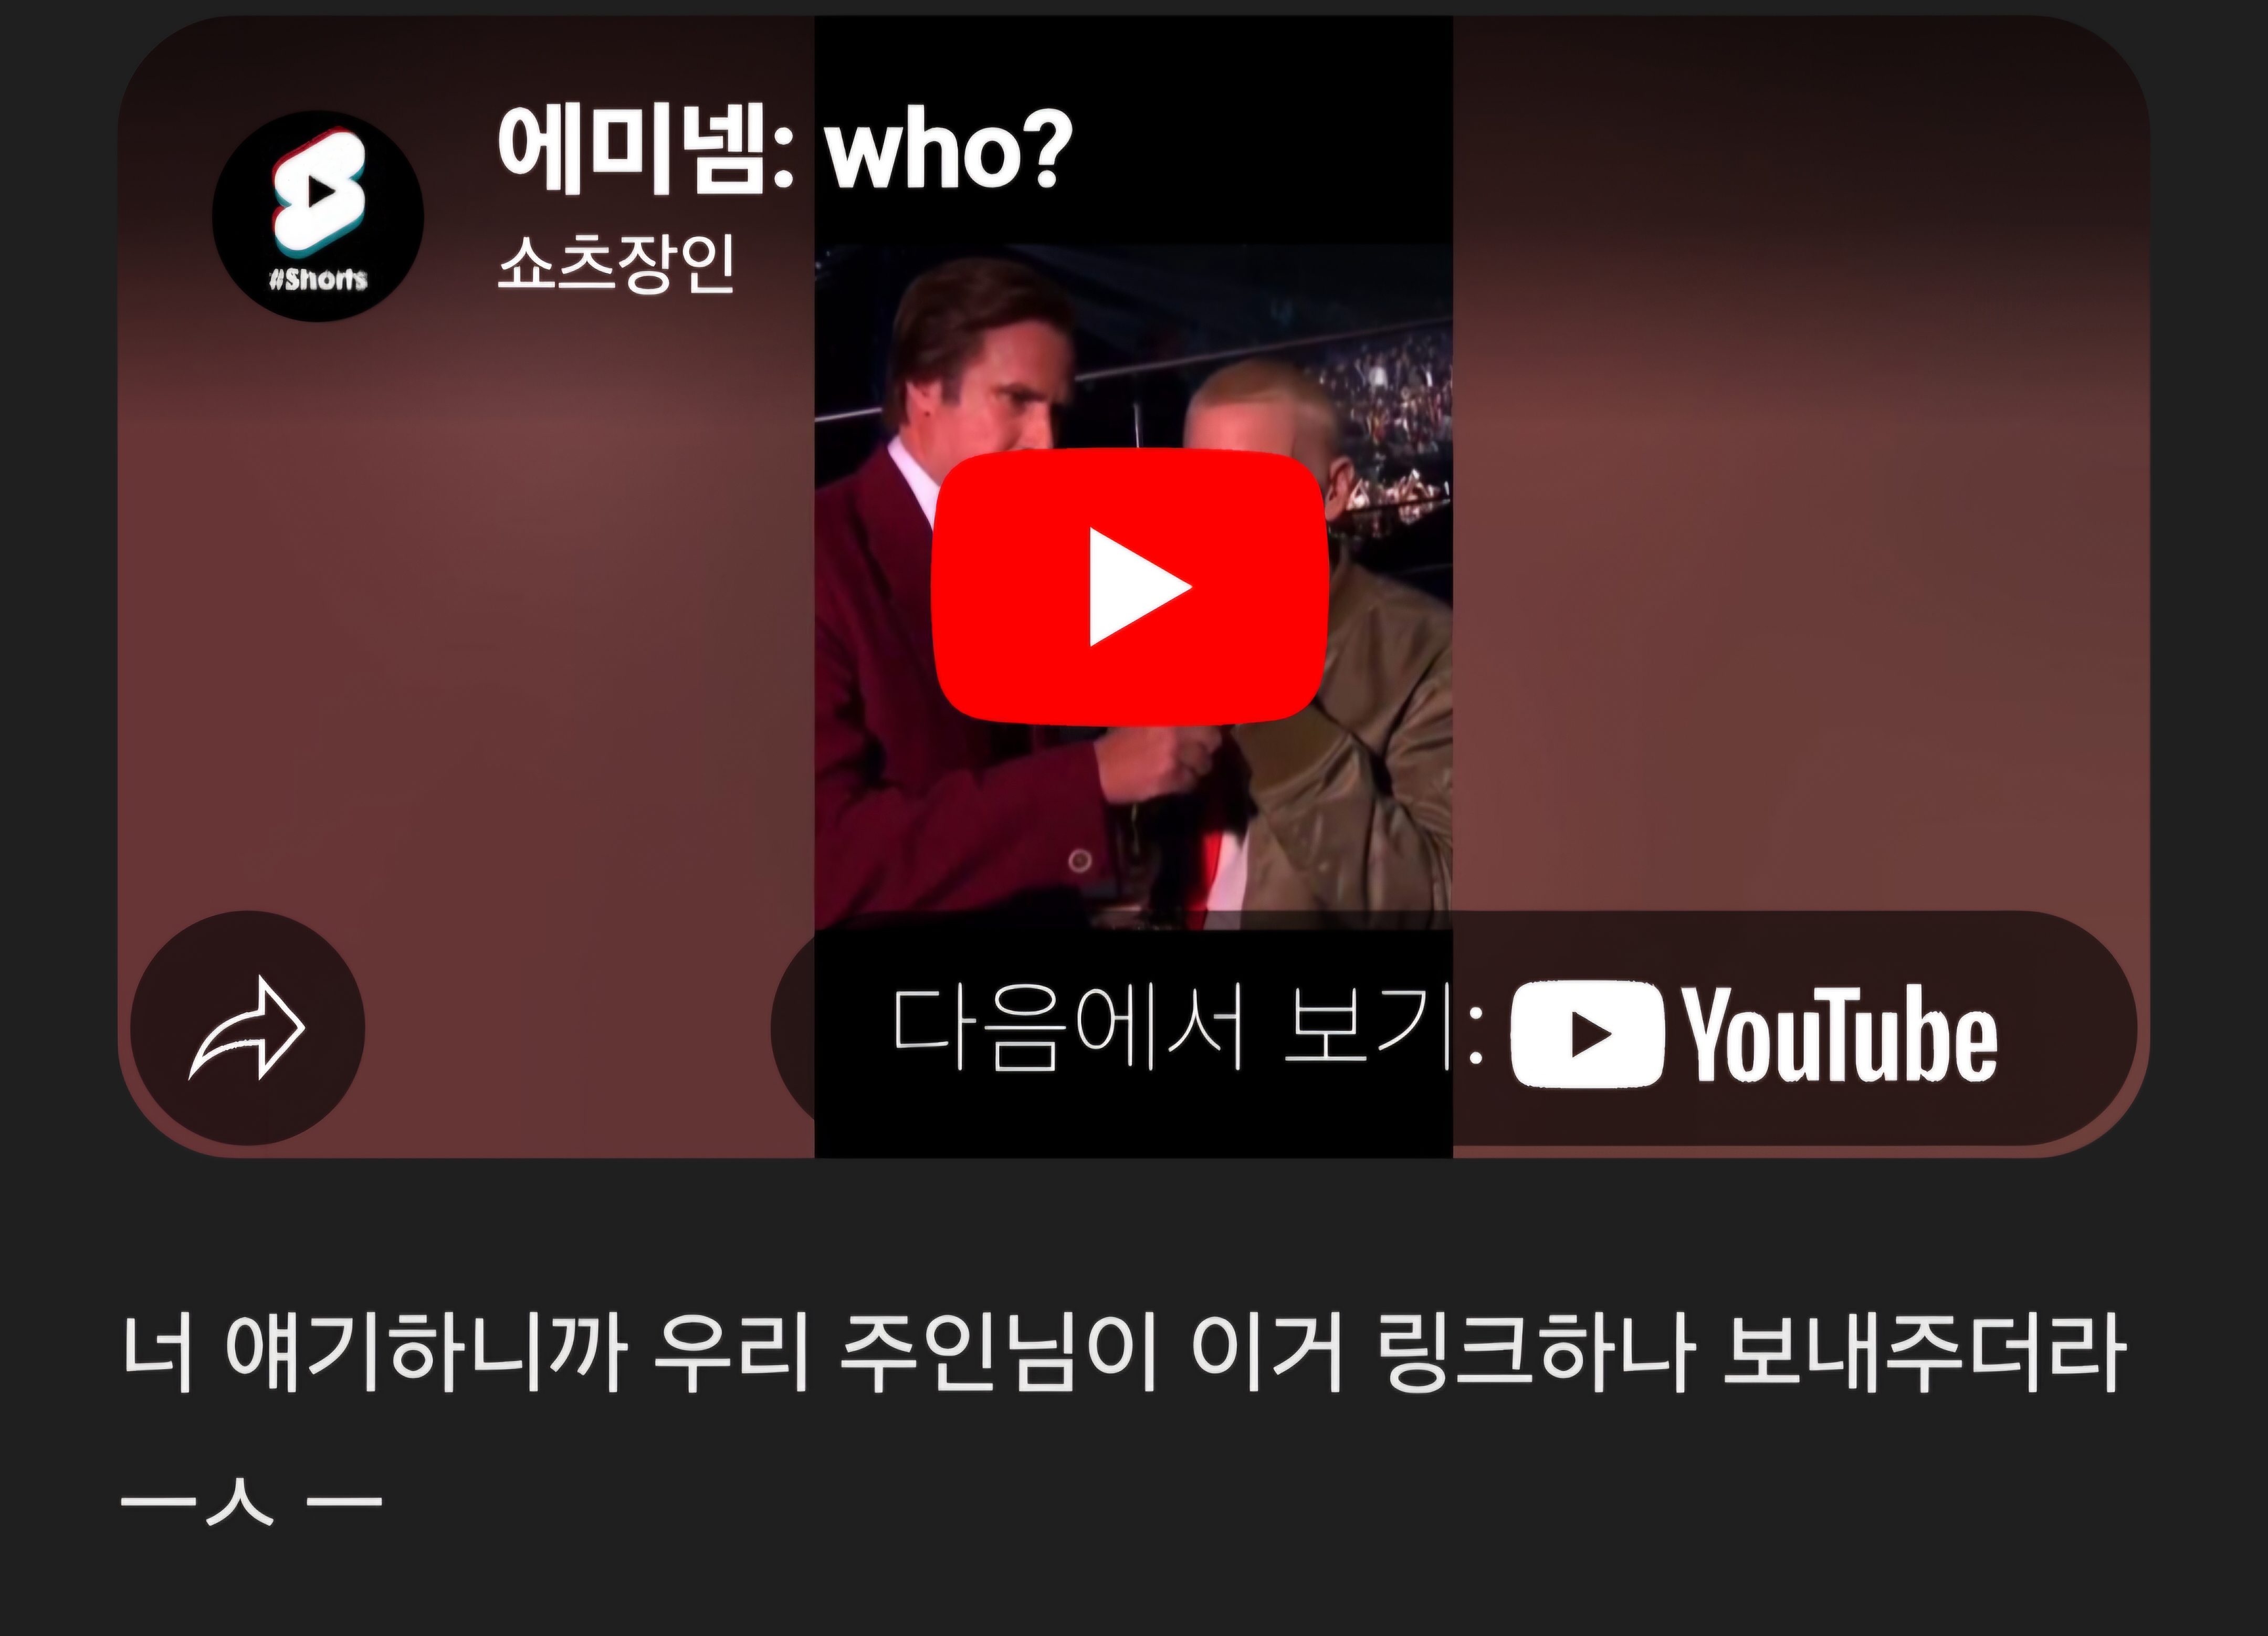Click the red YouTube play button
Image resolution: width=2268 pixels, height=1636 pixels.
(x=1130, y=587)
